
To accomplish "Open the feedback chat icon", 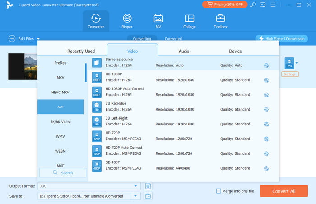I will point(263,5).
